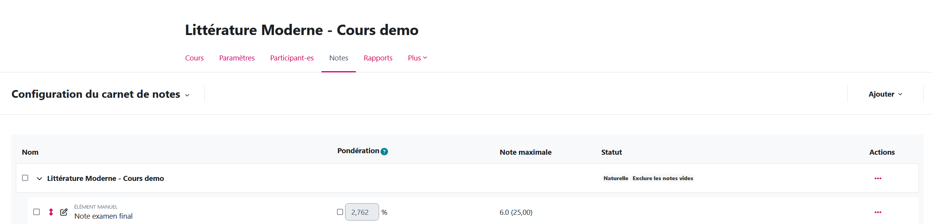Click the move icon for Note examen final
The image size is (932, 224).
[x=51, y=212]
